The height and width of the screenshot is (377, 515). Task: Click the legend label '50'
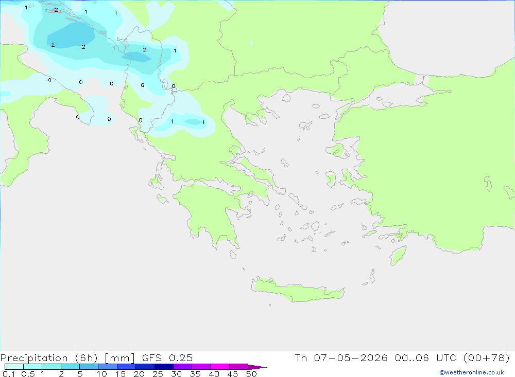[x=251, y=374]
